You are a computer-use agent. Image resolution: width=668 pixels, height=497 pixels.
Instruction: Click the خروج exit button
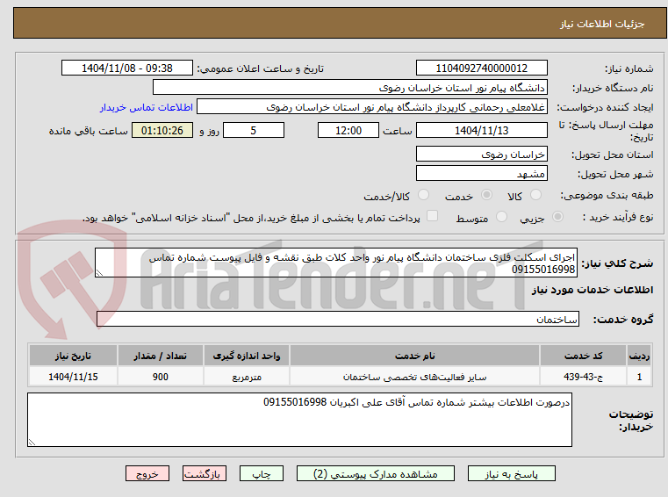tap(147, 473)
